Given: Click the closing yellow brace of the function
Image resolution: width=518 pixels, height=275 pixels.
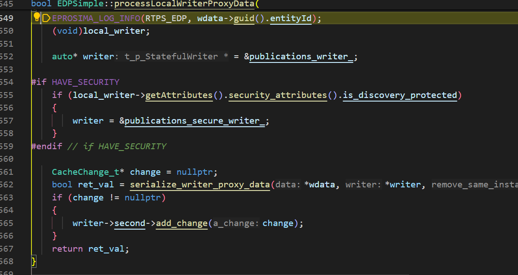Looking at the screenshot, I should click(x=33, y=262).
